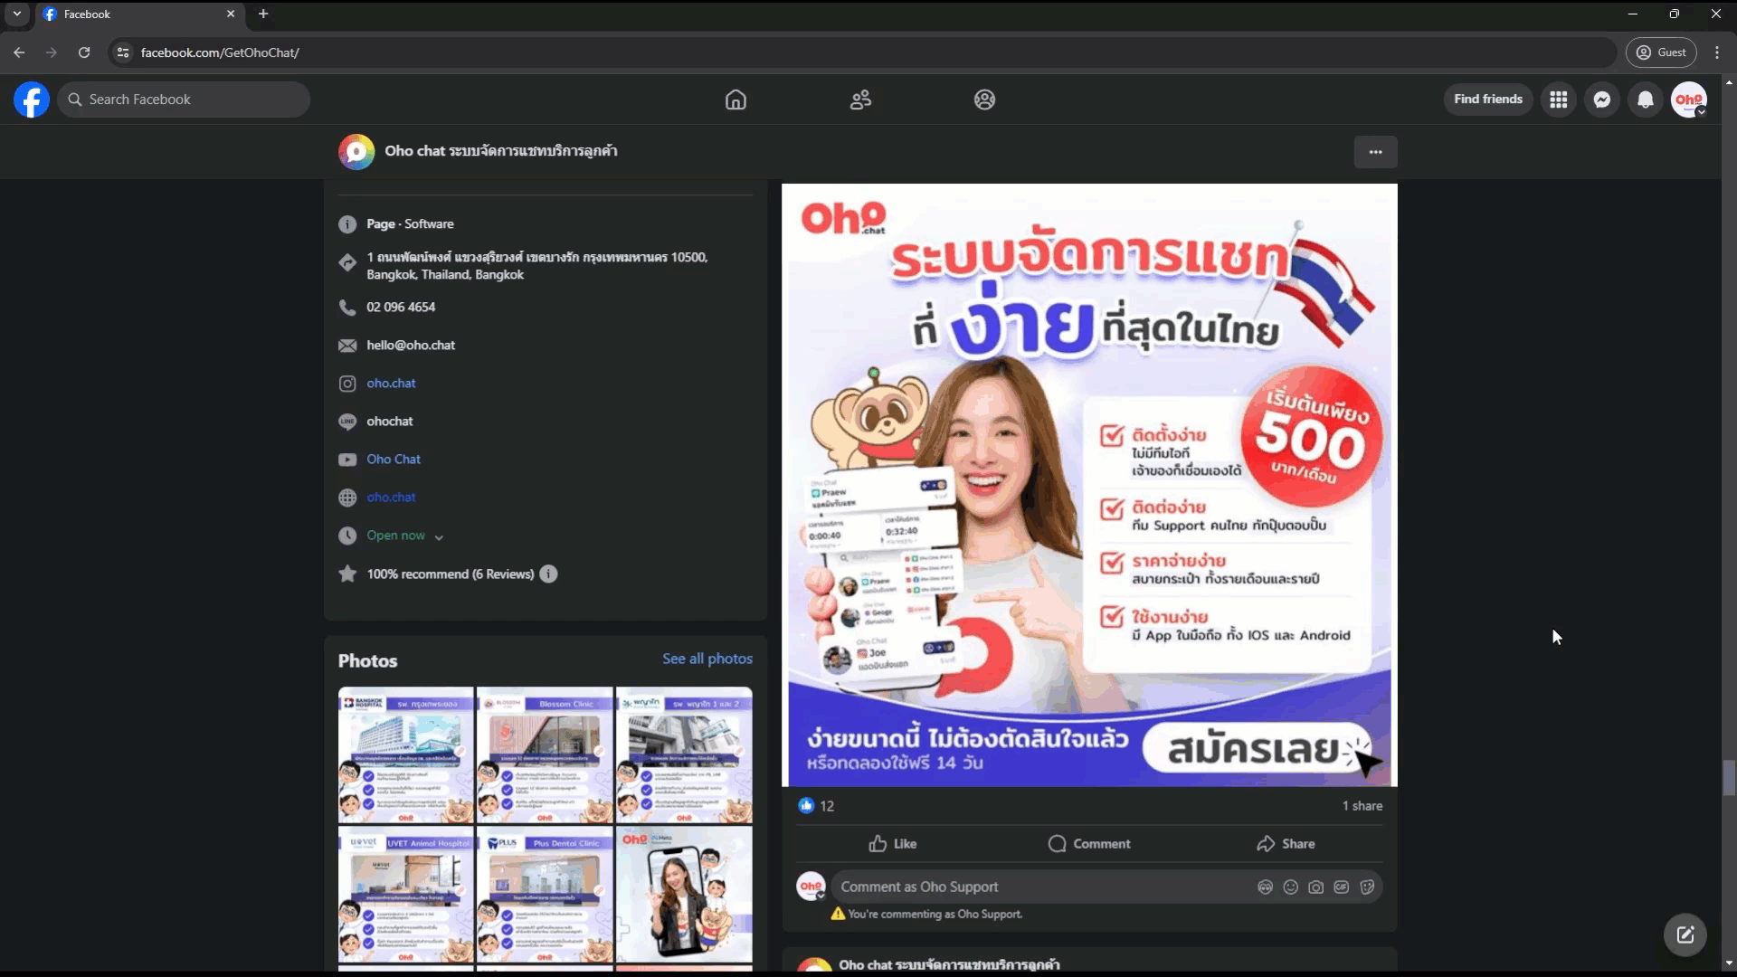Reload the page
The height and width of the screenshot is (977, 1737).
point(84,52)
